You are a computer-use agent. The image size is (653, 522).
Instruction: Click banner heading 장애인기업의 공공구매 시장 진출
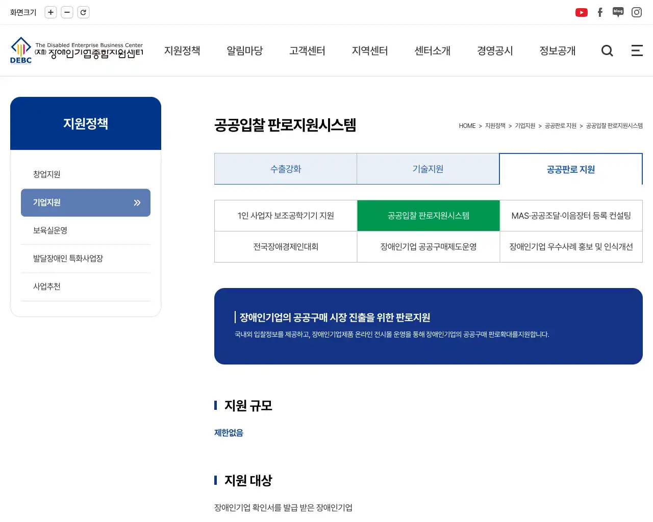click(335, 318)
